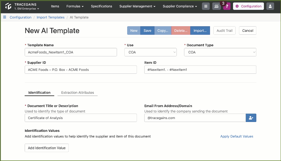
Task: Open the hamburger list menu in top bar
Action: pyautogui.click(x=206, y=6)
